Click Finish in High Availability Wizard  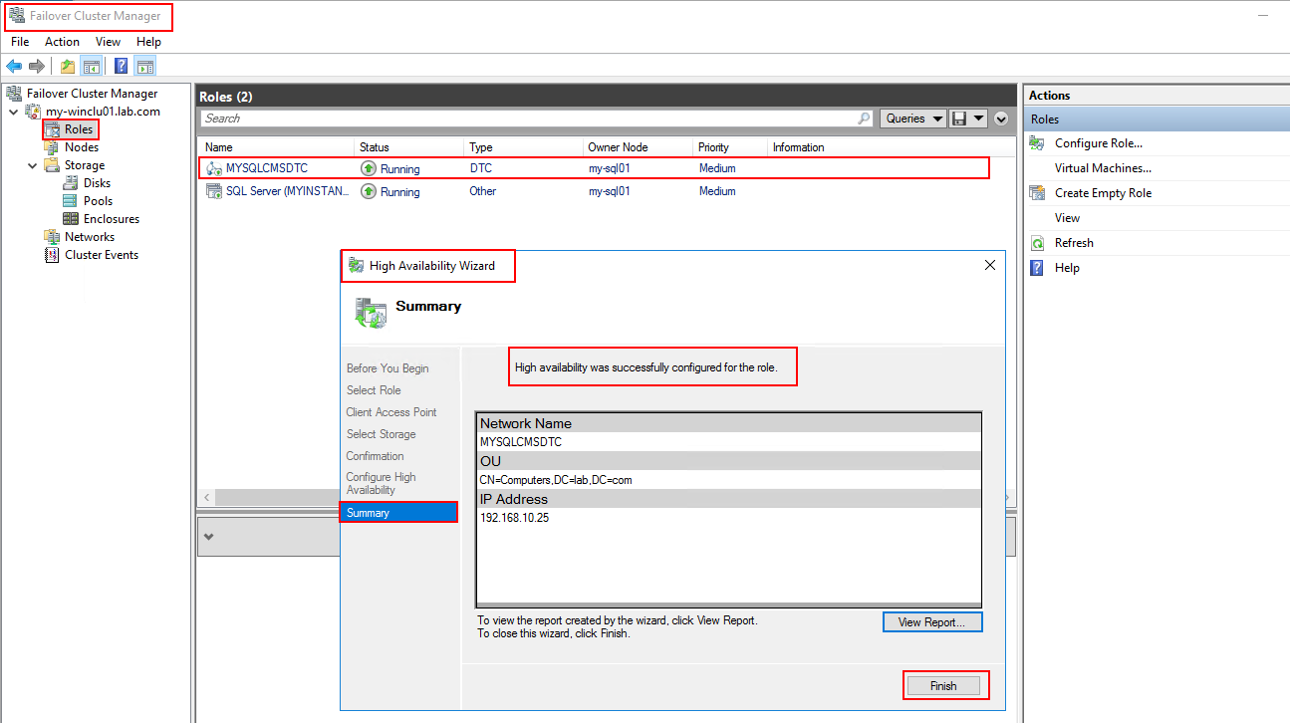click(x=943, y=686)
